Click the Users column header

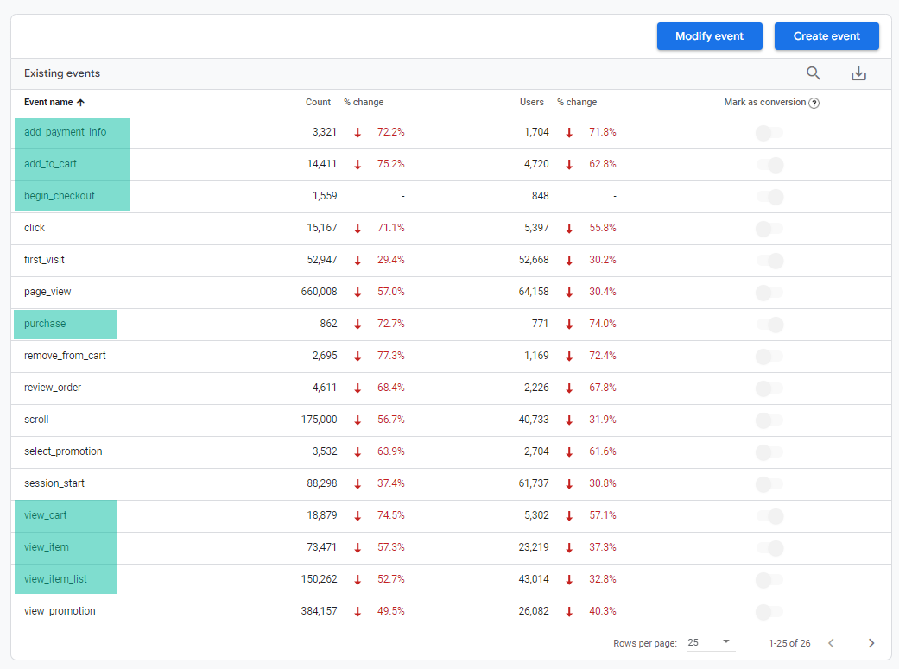click(x=531, y=102)
